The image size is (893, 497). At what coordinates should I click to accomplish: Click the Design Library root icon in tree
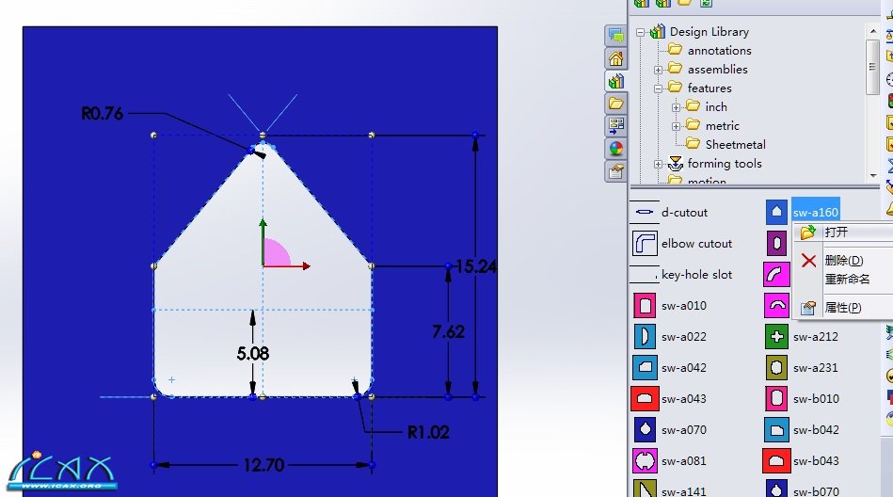658,31
